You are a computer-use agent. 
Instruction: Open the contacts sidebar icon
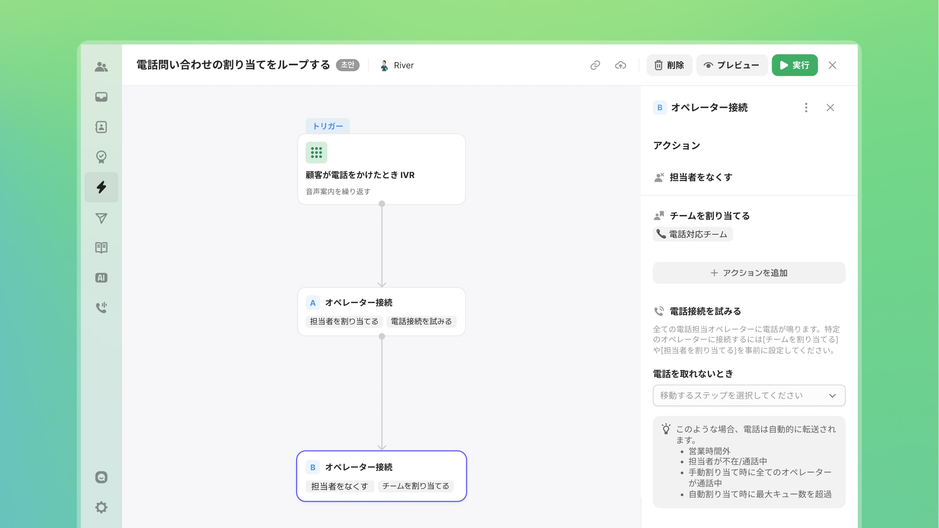pos(101,127)
